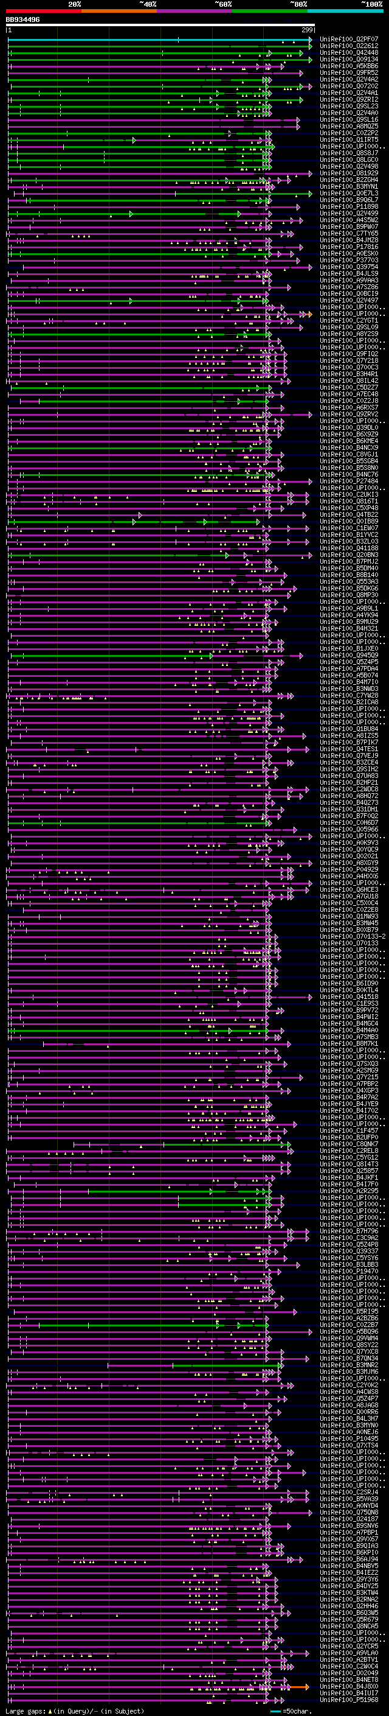Select hit UniRef100_Q4XGP3
Viewport: 389px width, 1716px height.
click(349, 1090)
